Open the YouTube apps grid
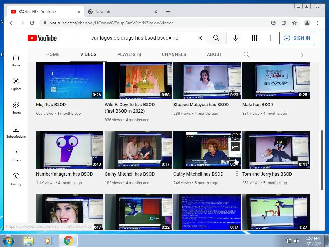 [255, 38]
